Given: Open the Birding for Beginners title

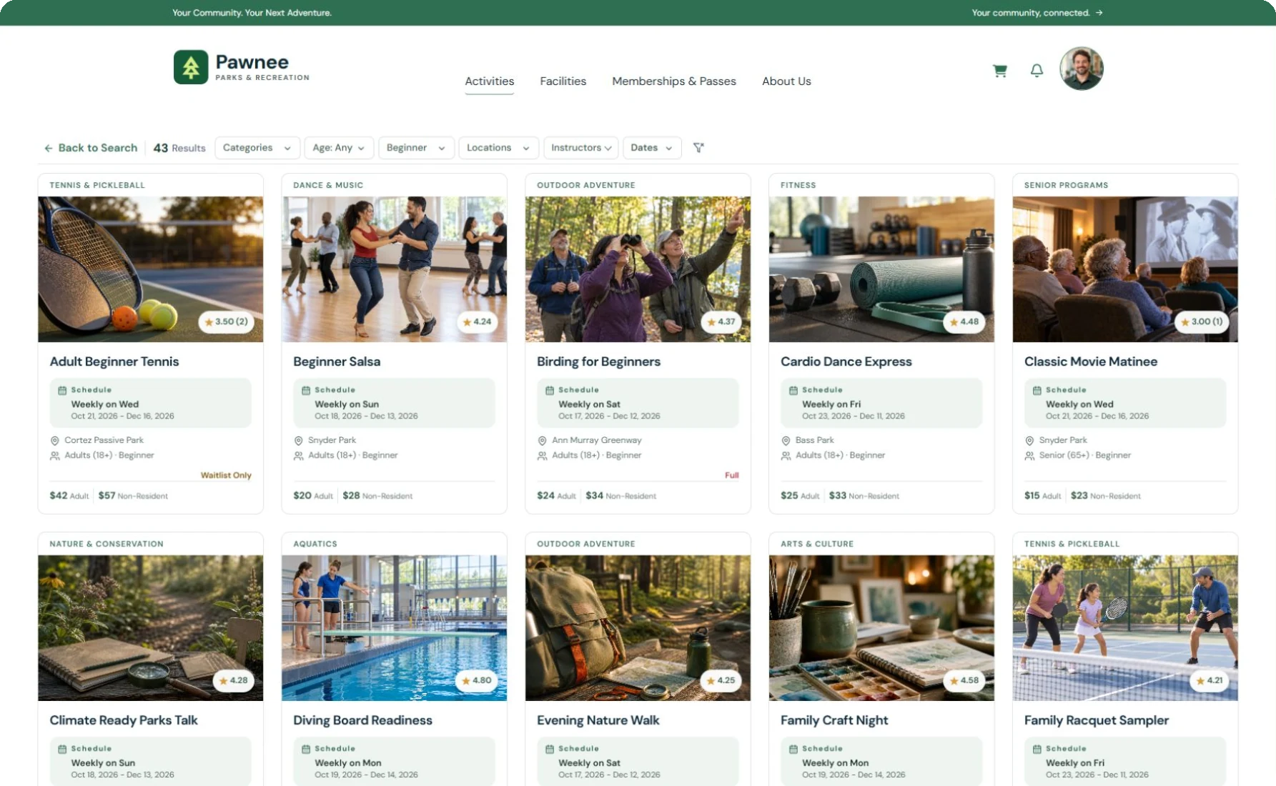Looking at the screenshot, I should coord(598,362).
